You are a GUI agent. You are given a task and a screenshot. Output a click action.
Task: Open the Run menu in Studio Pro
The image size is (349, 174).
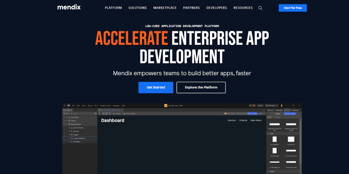point(96,106)
